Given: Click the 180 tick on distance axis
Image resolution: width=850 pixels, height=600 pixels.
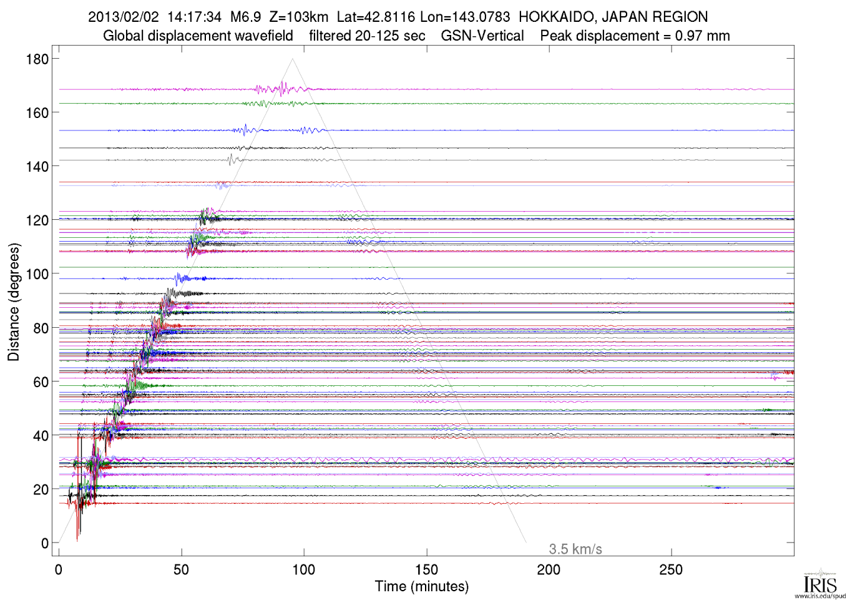Looking at the screenshot, I should [x=37, y=59].
